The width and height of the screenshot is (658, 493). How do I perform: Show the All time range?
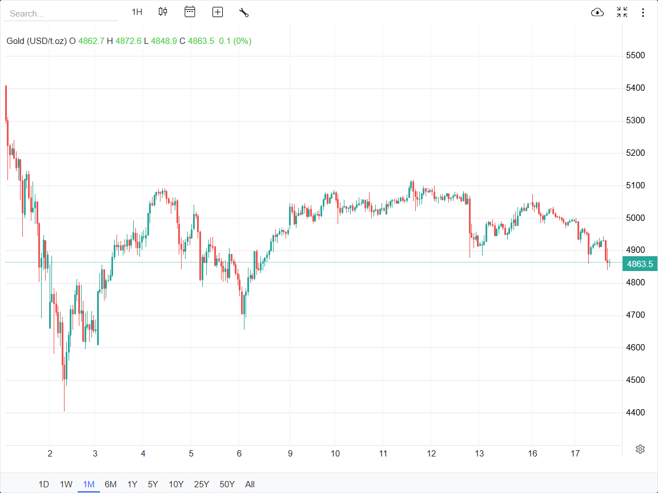tap(250, 484)
